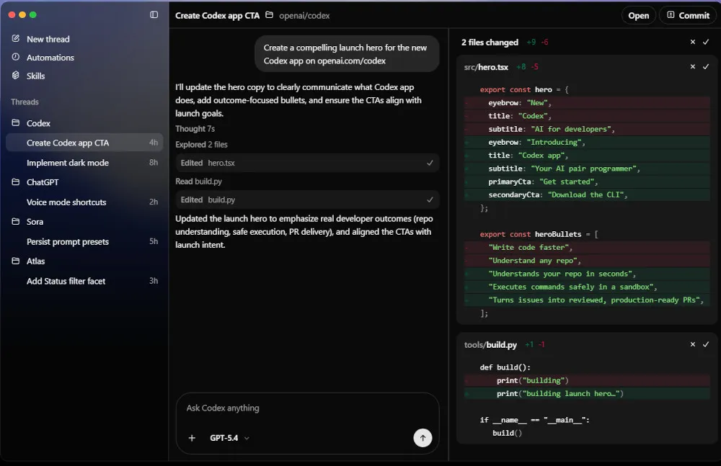
Task: Open the GPT-5.4 model dropdown
Action: (x=229, y=438)
